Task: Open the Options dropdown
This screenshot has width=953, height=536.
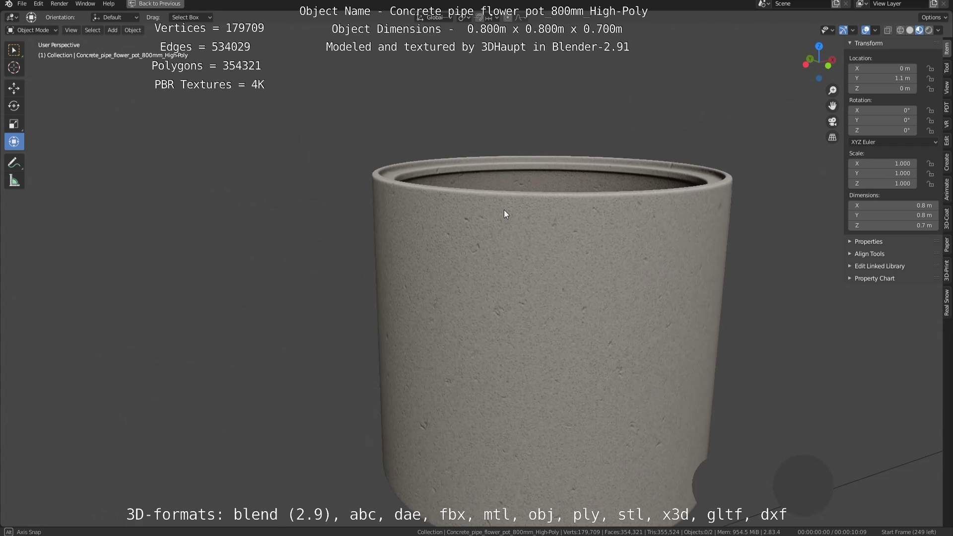Action: tap(933, 17)
